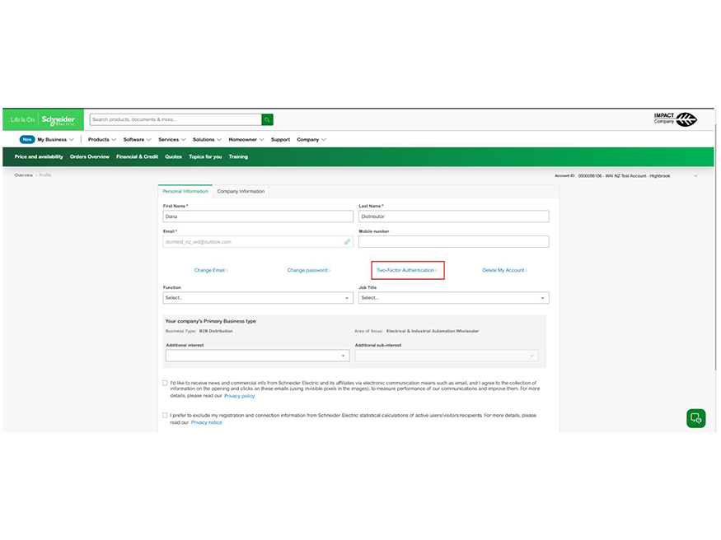Expand the Products menu
The width and height of the screenshot is (721, 540).
pyautogui.click(x=102, y=140)
